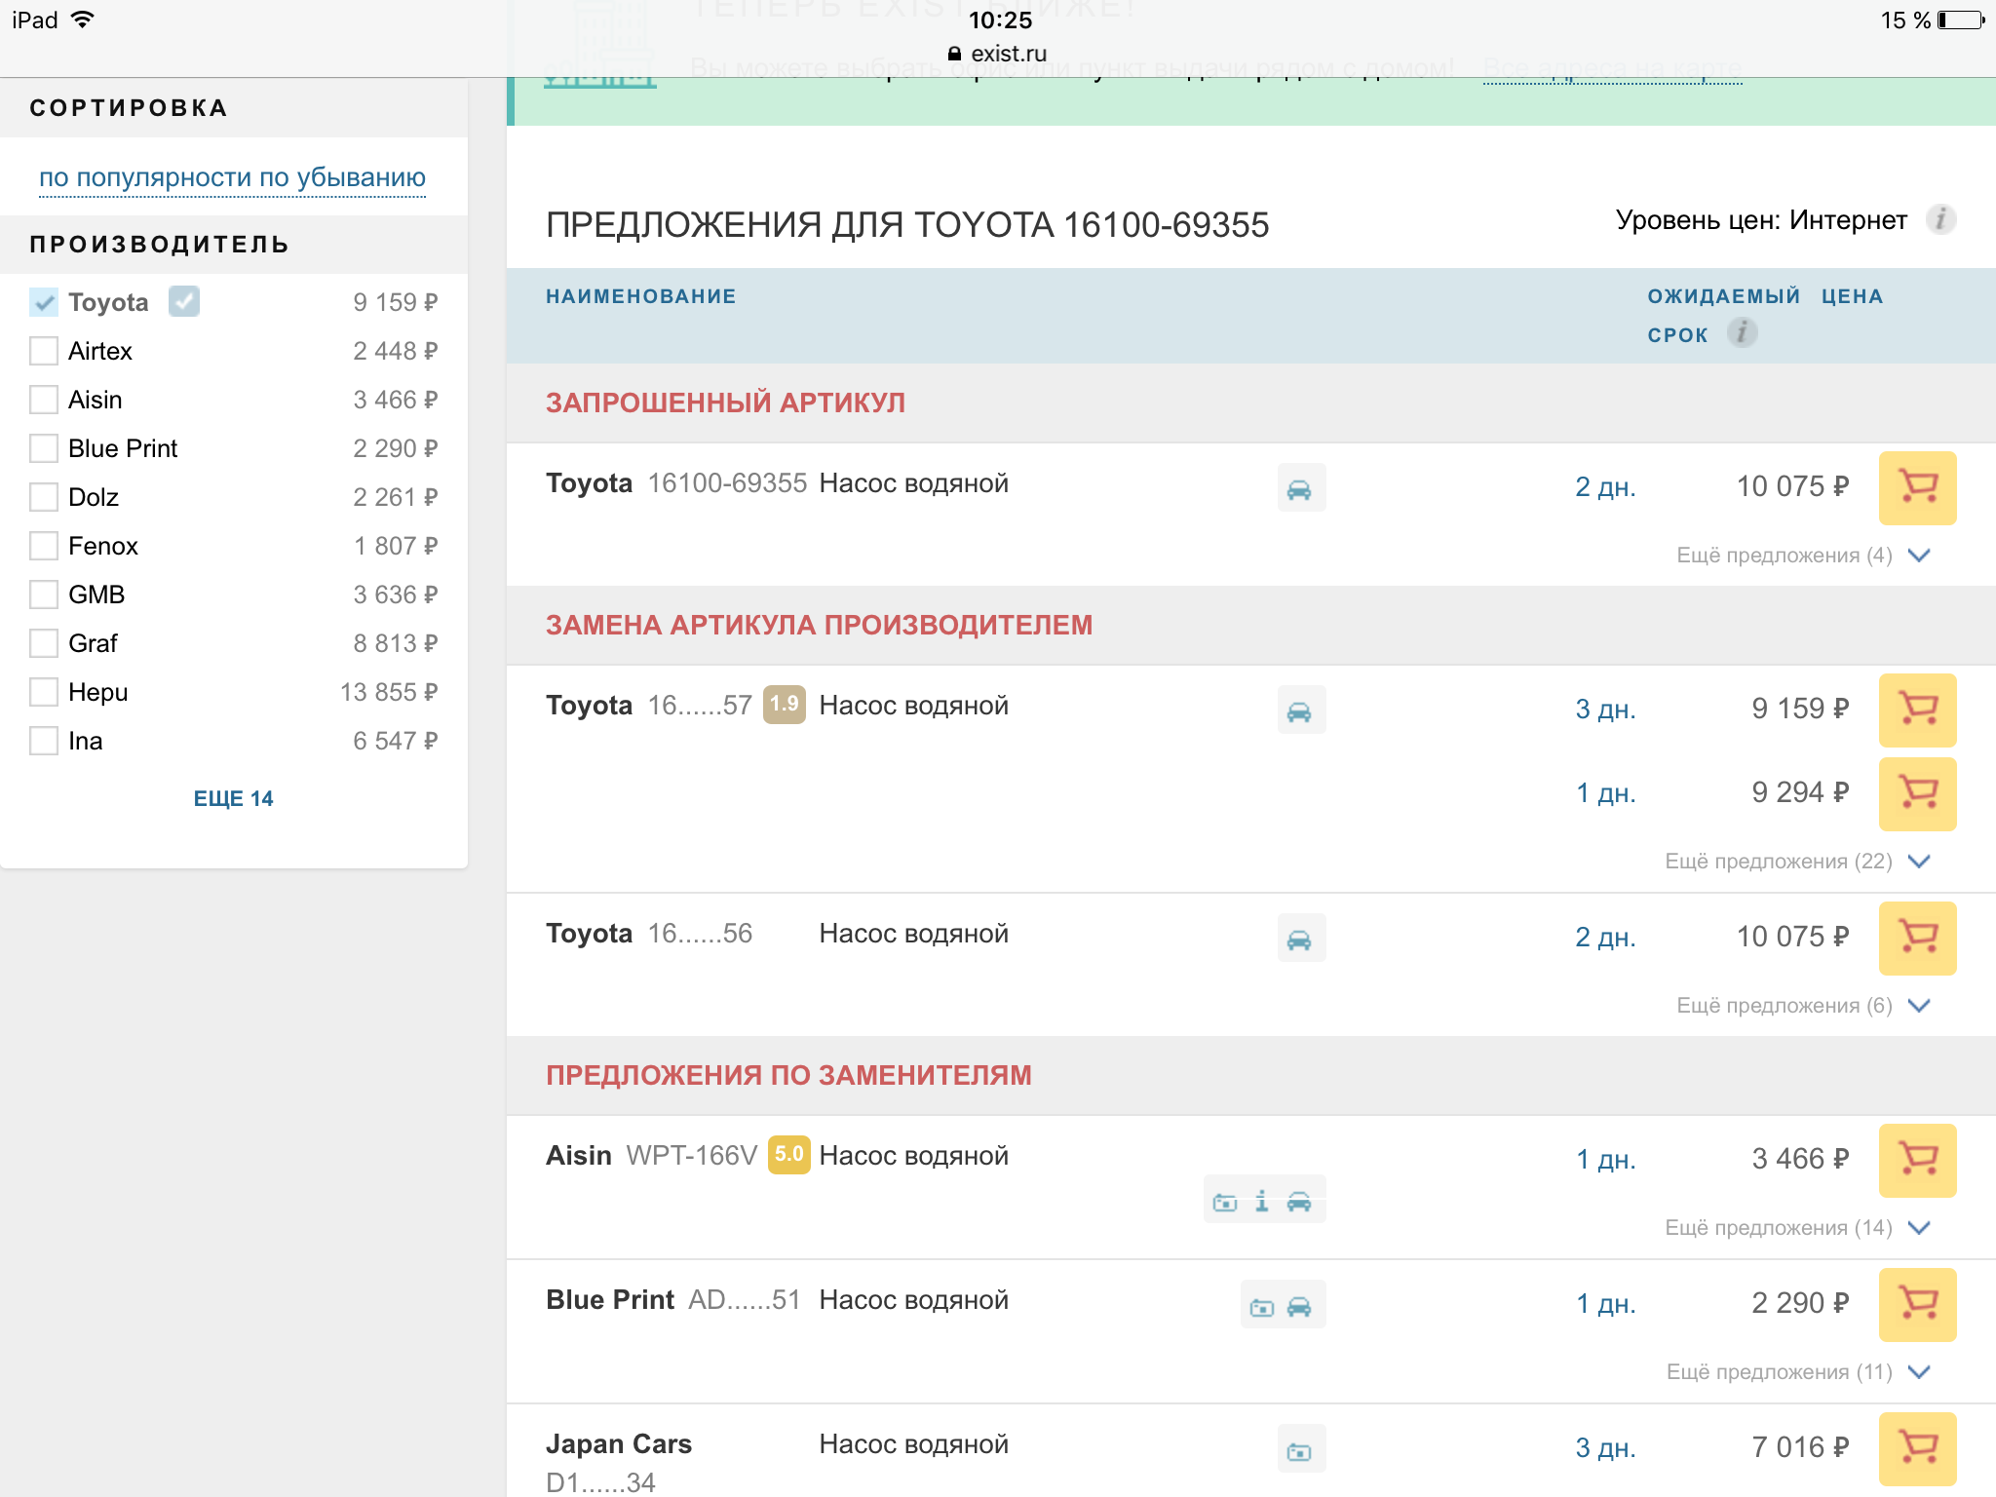Check the GMB manufacturer filter
Screen dimensions: 1996x1497
pyautogui.click(x=44, y=595)
